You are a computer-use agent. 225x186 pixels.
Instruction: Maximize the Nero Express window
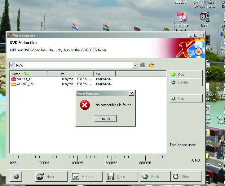pyautogui.click(x=196, y=35)
